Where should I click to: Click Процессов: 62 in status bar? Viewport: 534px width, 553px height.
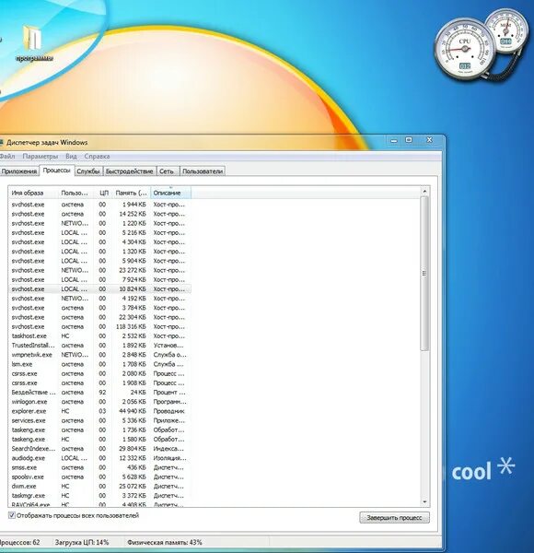click(19, 543)
